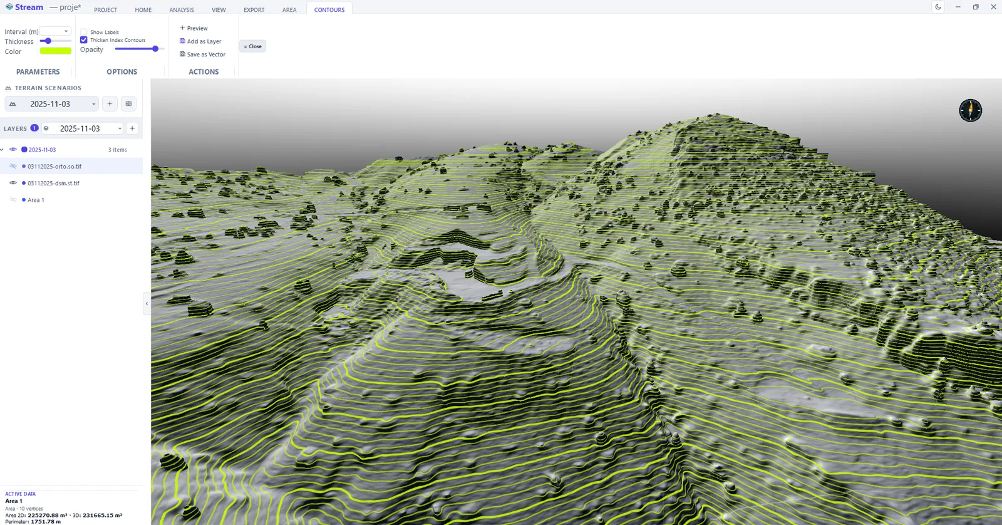1002x525 pixels.
Task: Click the ACTIVE DATA heading
Action: click(x=21, y=494)
